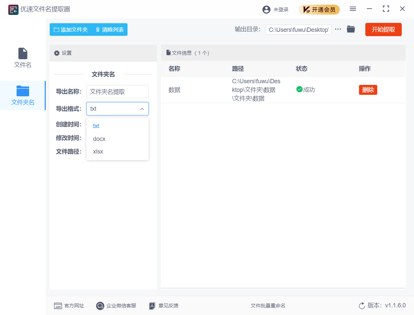
Task: Click the 导出名称 input field
Action: point(118,92)
